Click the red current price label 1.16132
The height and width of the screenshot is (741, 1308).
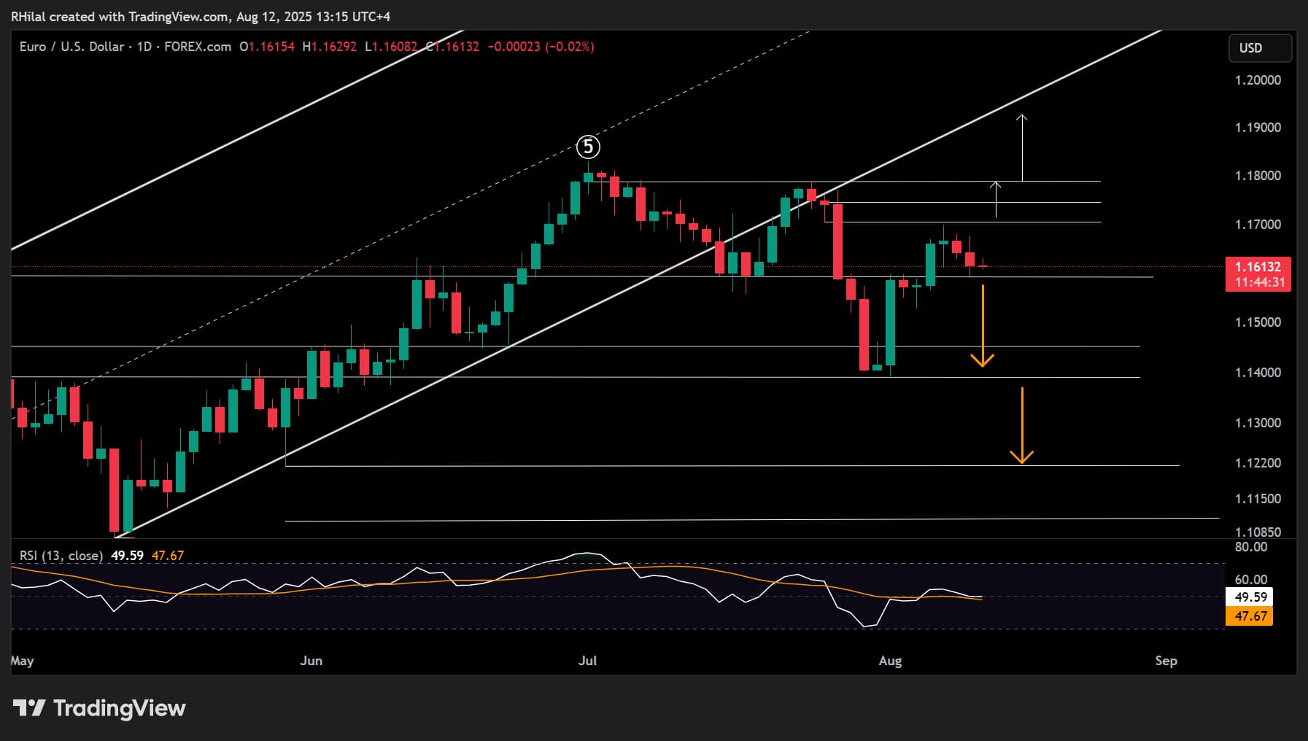1257,267
